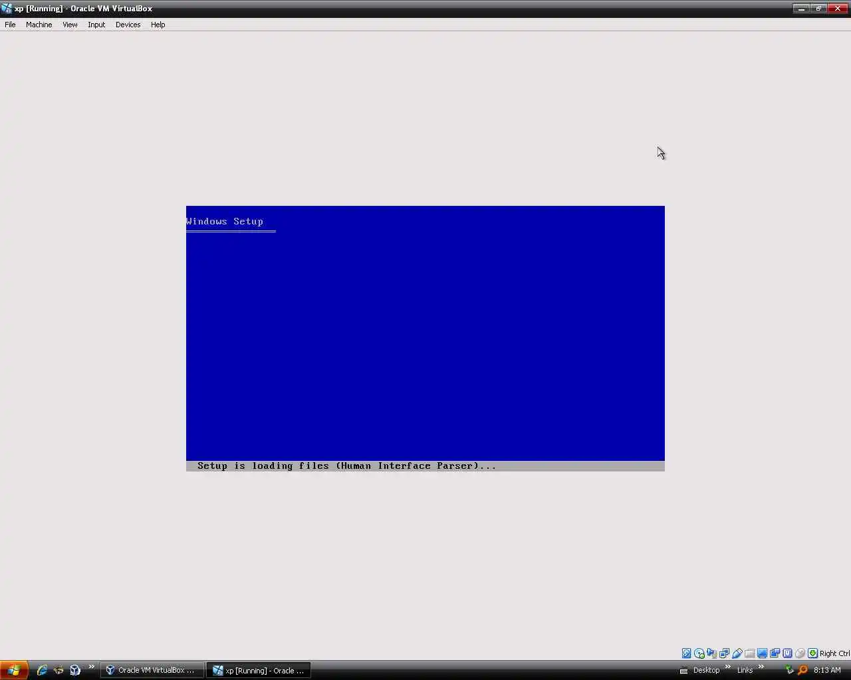Click the xp [Running] taskbar button
The width and height of the screenshot is (851, 680).
click(259, 670)
